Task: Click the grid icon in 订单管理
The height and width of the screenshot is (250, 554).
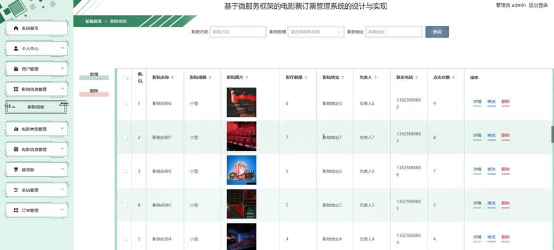Action: 16,210
